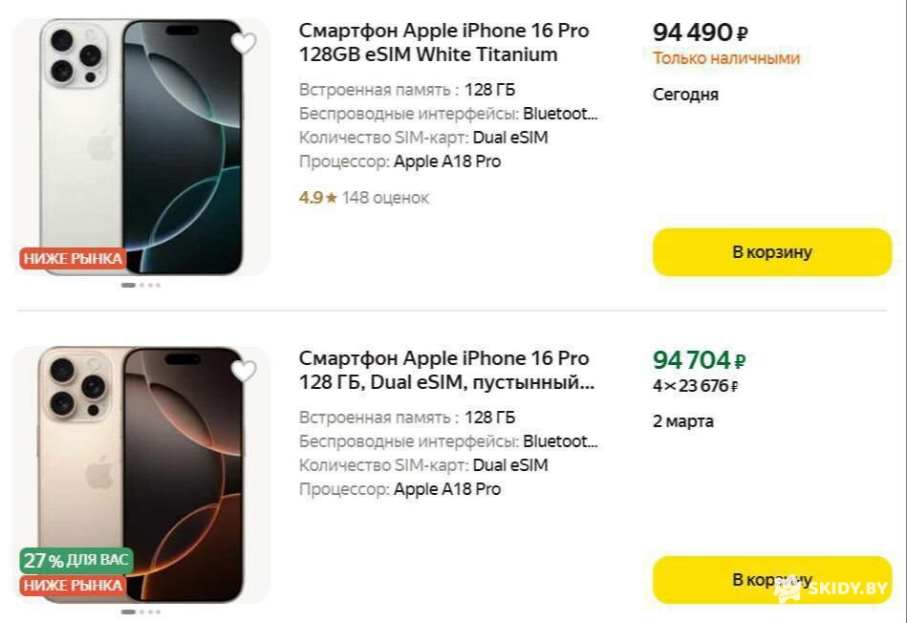Click the 94 490 ₽ price
Viewport: 907px width, 623px height.
pos(700,32)
